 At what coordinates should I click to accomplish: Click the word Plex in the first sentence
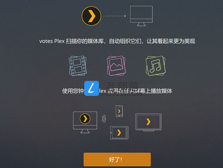59,41
